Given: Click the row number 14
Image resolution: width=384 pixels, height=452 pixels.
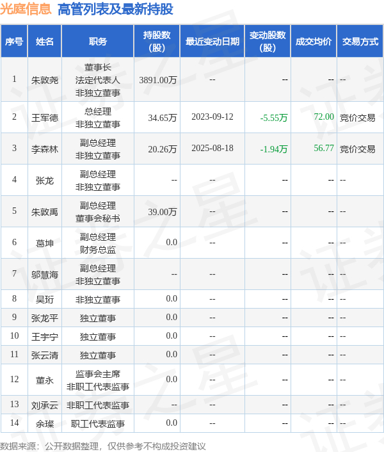Looking at the screenshot, I should click(x=15, y=423).
